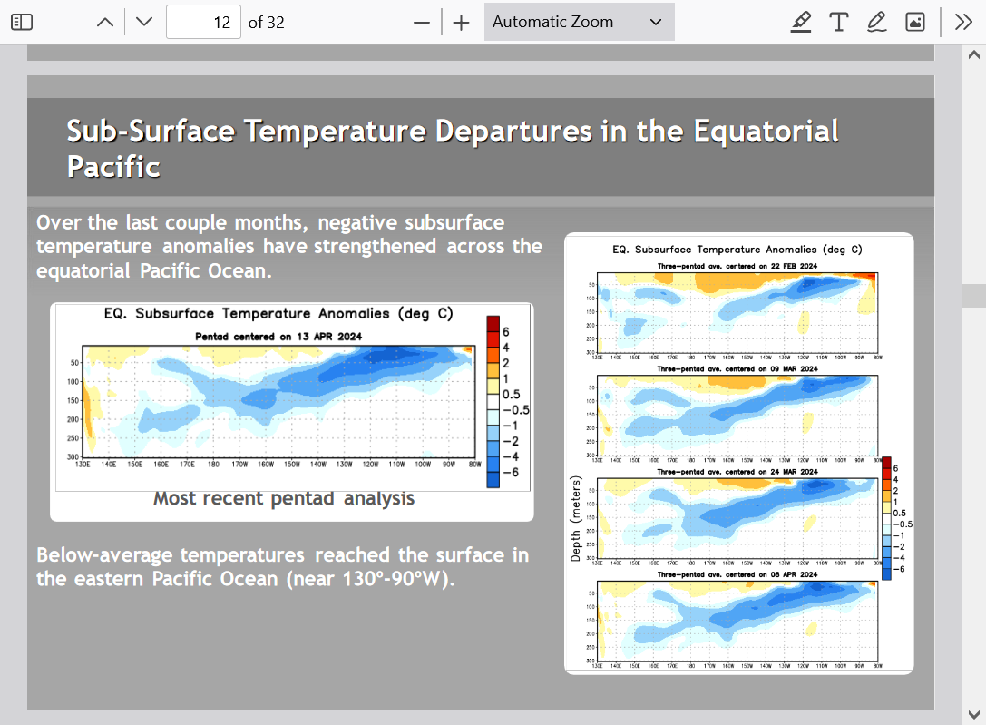Click the 09 MAR 2024 anomaly chart

point(737,415)
